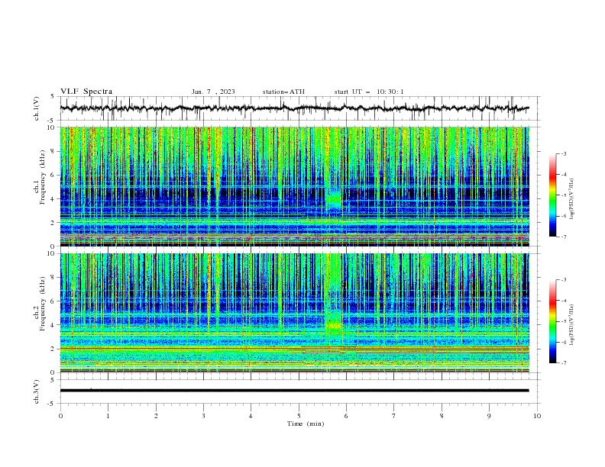Click the ch.1 voltage waveform trace
The height and width of the screenshot is (467, 605).
(x=294, y=108)
